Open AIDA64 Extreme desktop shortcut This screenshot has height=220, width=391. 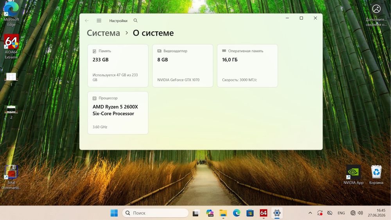pos(11,47)
